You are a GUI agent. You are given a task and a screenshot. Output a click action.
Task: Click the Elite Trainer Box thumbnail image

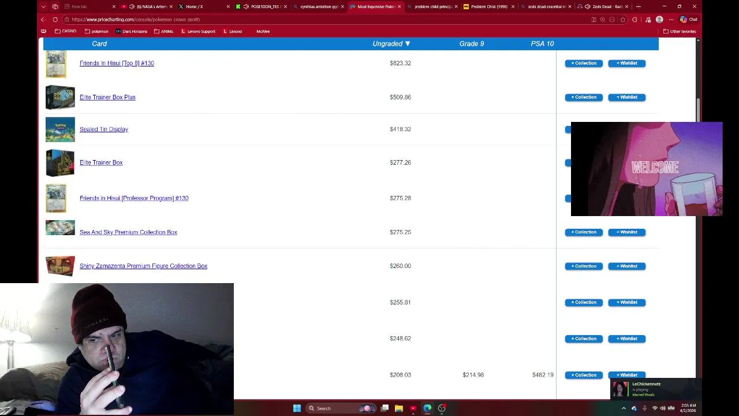[60, 163]
